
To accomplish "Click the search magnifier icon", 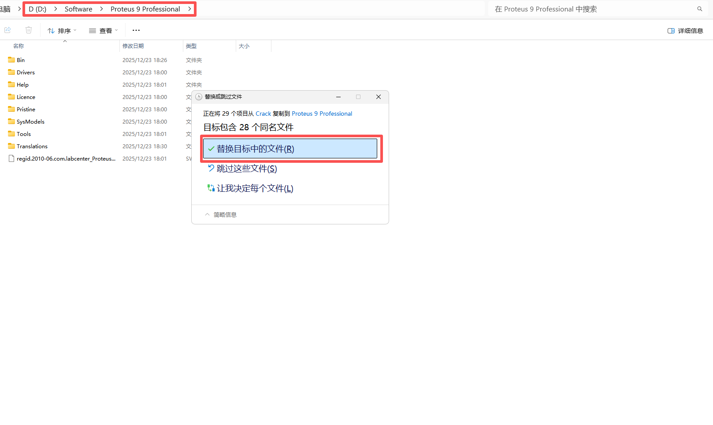I will tap(699, 9).
